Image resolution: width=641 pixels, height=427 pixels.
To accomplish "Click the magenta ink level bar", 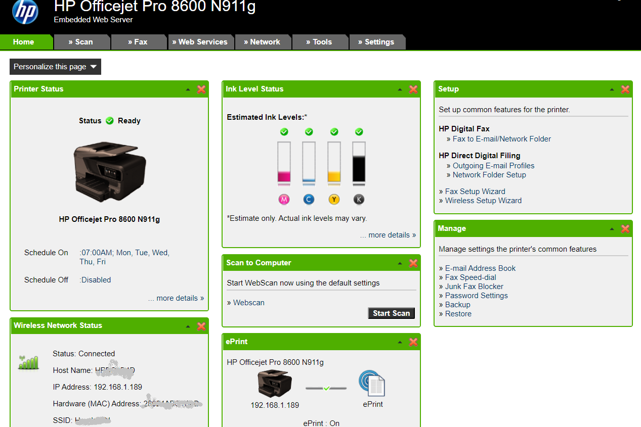I will pos(284,163).
